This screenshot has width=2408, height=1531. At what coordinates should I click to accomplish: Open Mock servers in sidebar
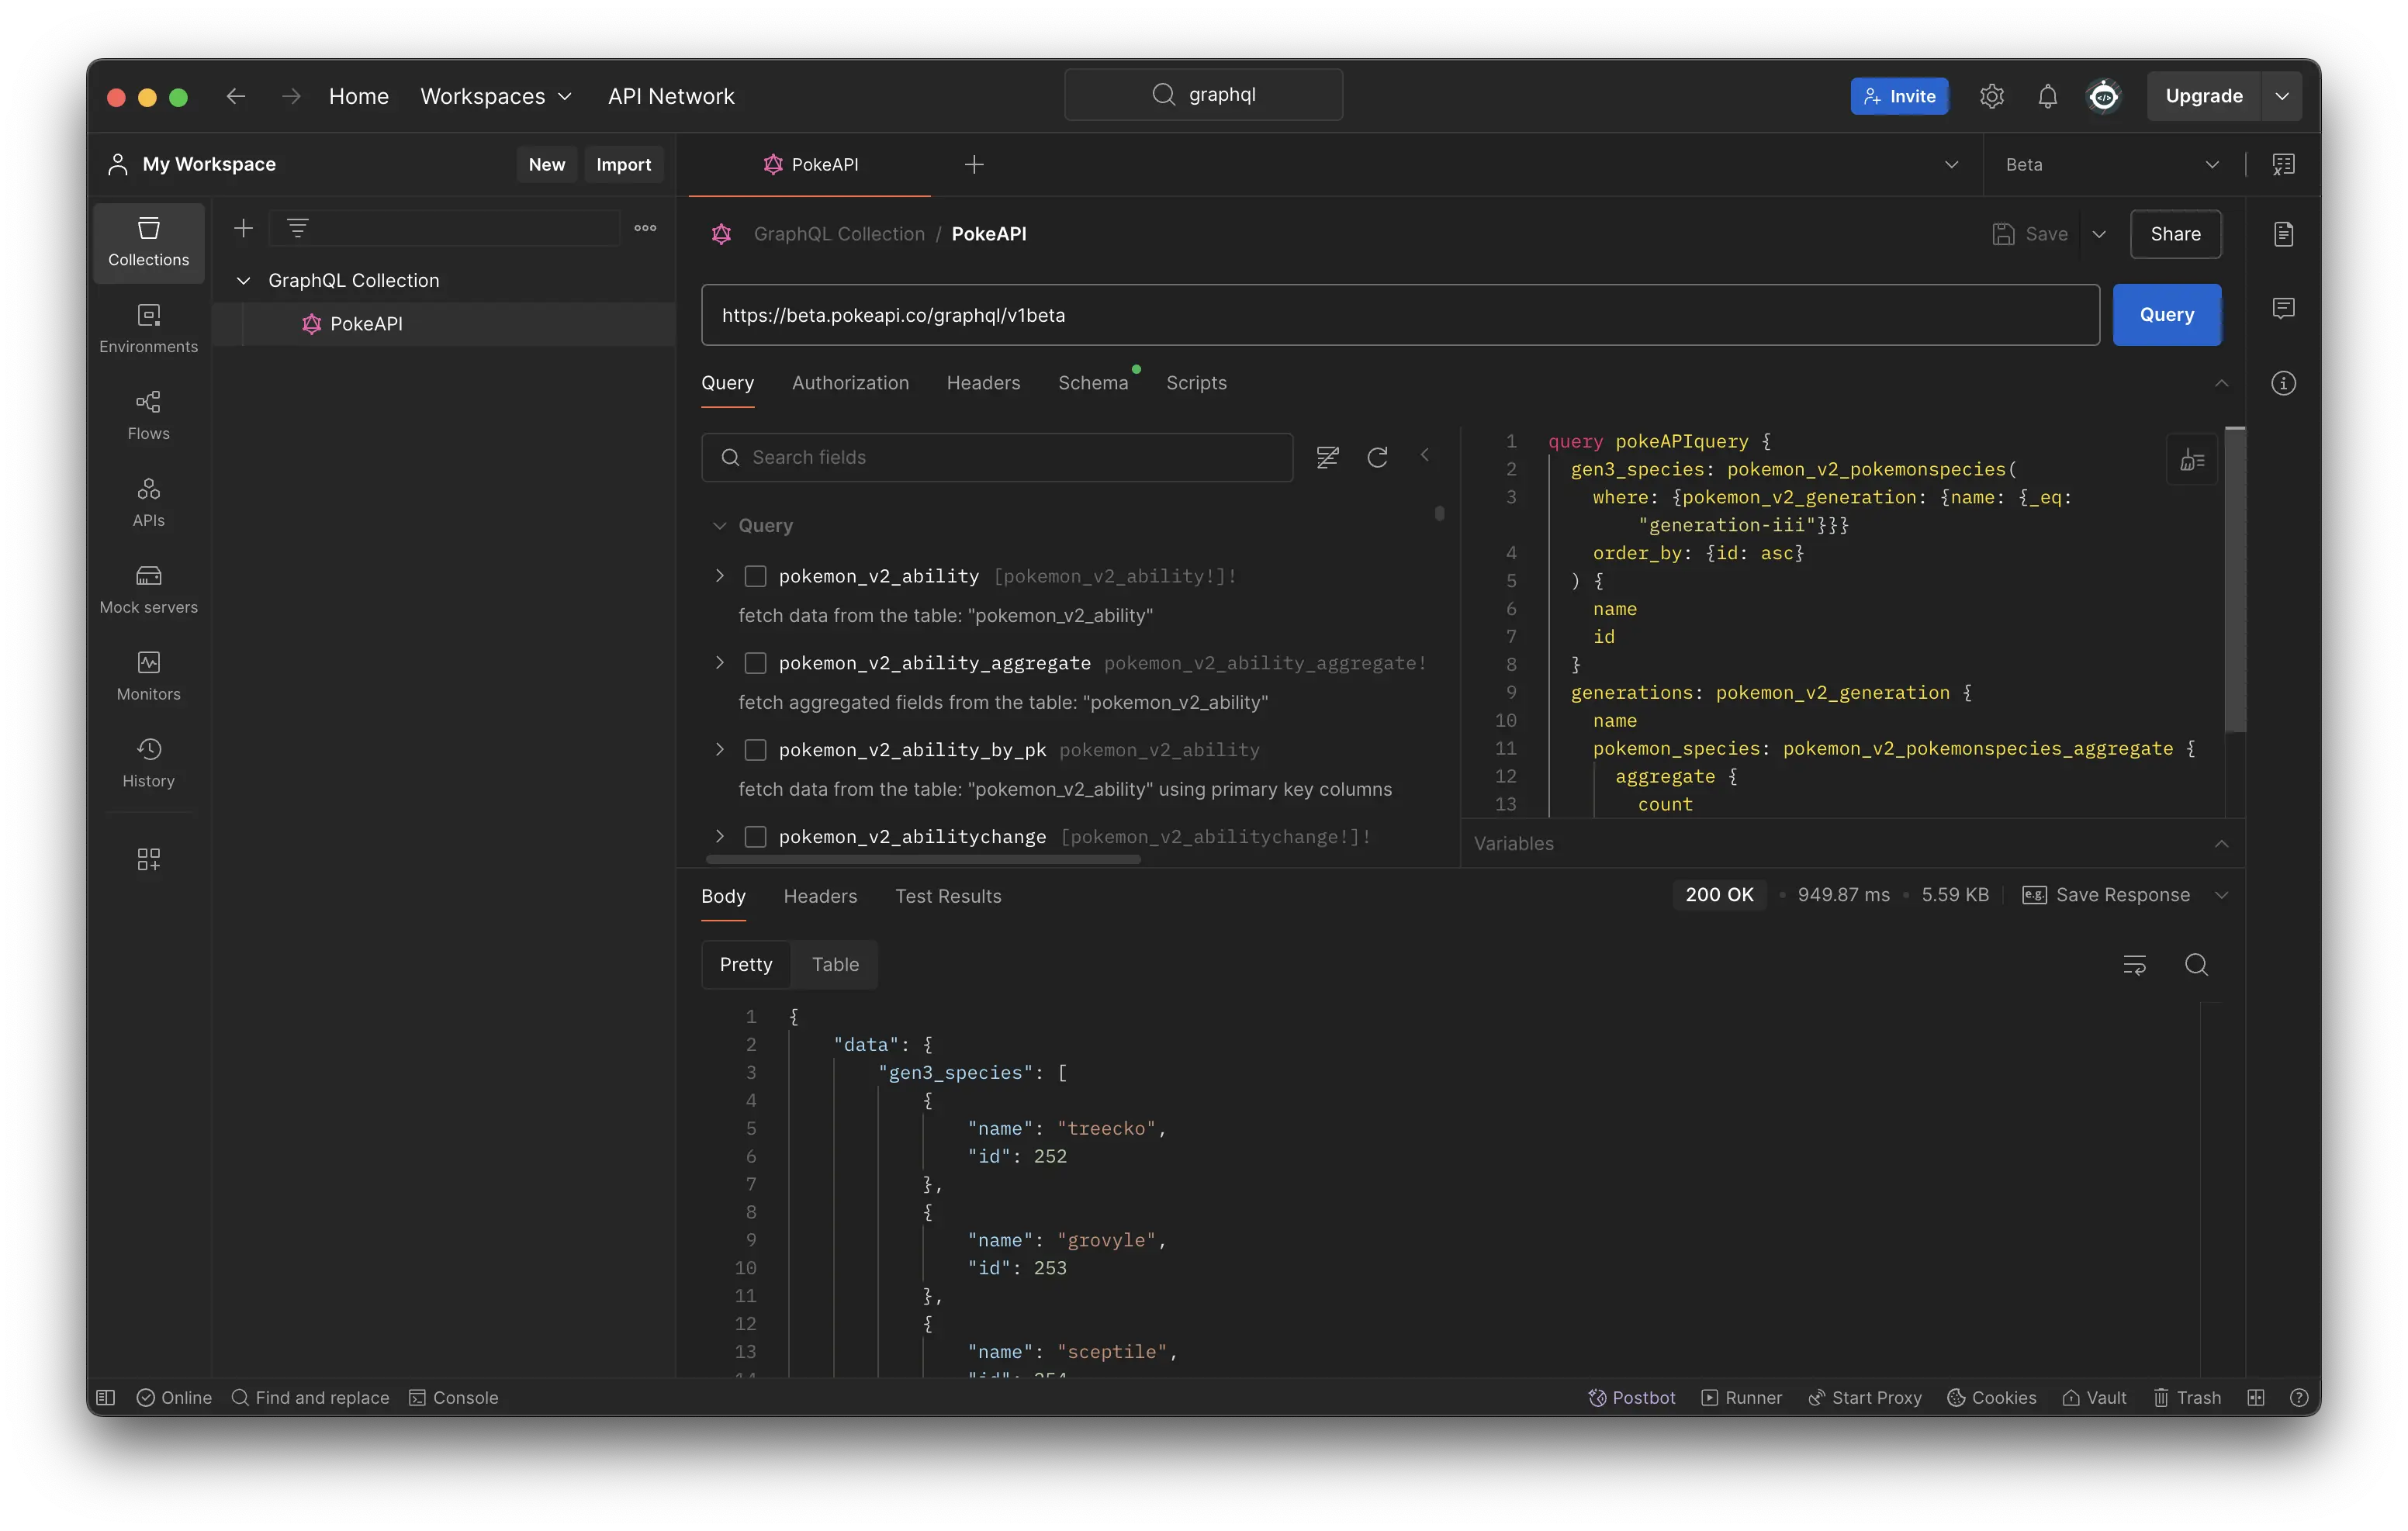pyautogui.click(x=148, y=589)
